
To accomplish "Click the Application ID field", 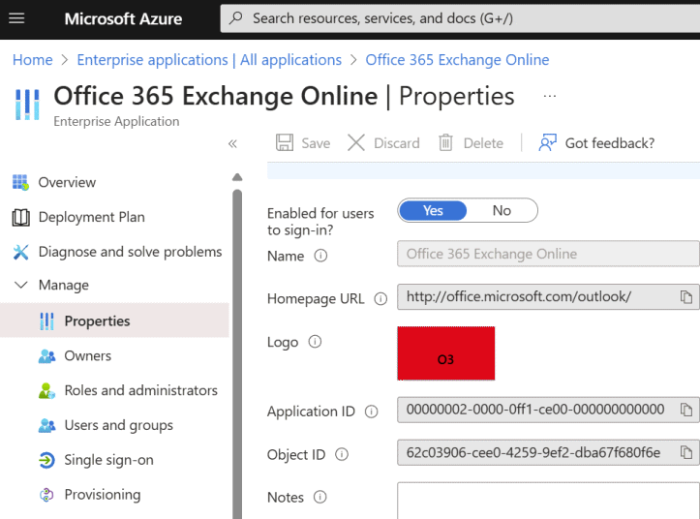I will [548, 410].
